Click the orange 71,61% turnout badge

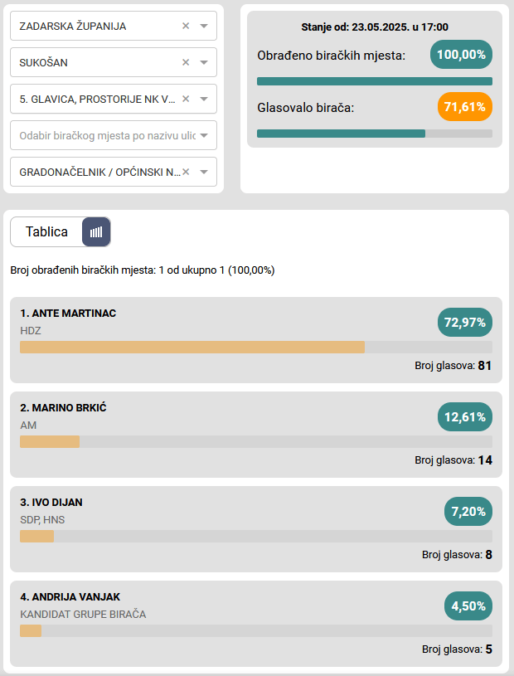[465, 107]
